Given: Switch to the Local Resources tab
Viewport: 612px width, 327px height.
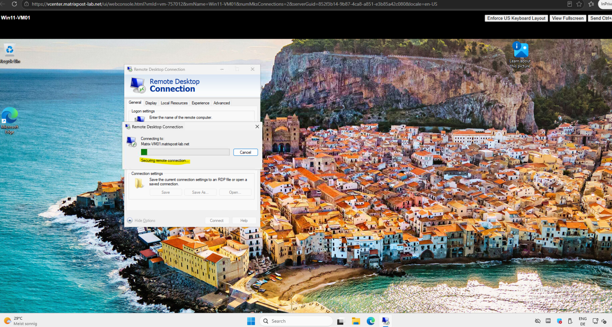Looking at the screenshot, I should 174,103.
